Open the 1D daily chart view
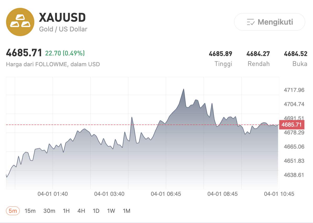Screen dimensions: 313x223 (96, 211)
